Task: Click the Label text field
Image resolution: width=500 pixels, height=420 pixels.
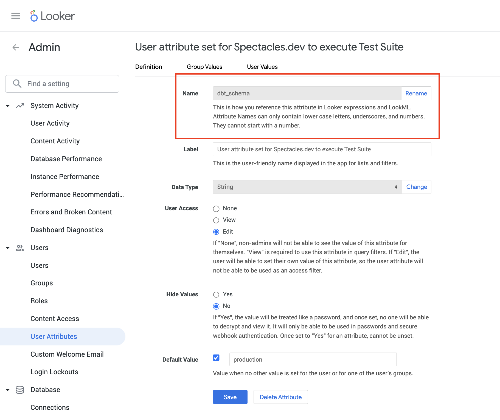Action: click(322, 149)
